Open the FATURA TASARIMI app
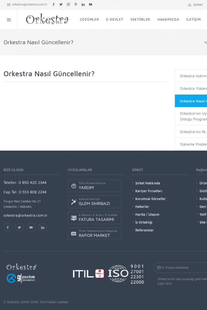The height and width of the screenshot is (310, 207). pos(94,218)
